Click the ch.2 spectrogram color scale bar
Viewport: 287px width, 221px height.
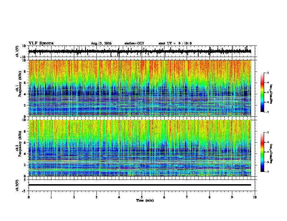[x=262, y=152]
